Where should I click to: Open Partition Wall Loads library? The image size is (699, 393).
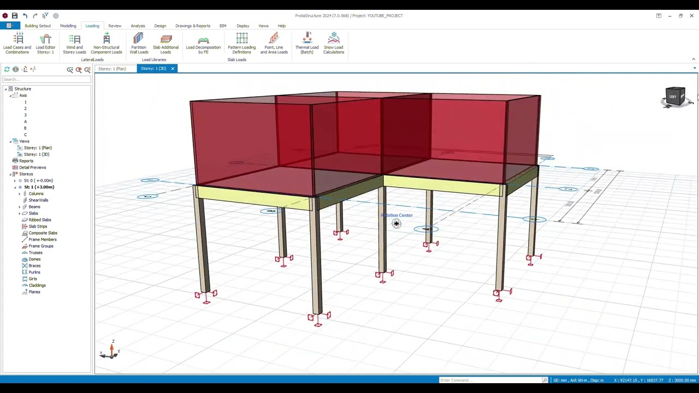139,44
